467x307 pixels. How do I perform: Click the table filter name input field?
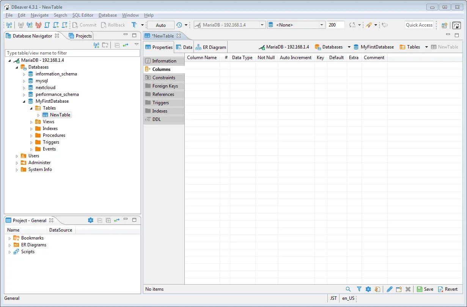point(72,53)
